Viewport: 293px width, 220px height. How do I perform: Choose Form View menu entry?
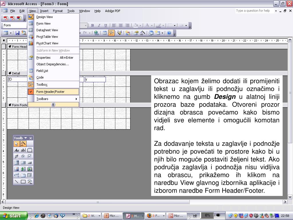pos(54,23)
